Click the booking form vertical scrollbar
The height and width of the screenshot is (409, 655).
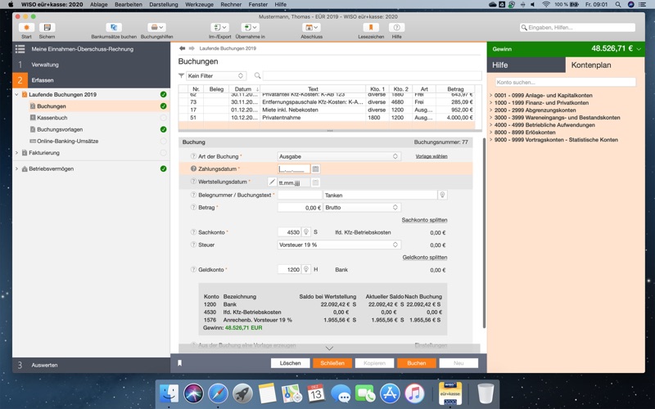484,233
